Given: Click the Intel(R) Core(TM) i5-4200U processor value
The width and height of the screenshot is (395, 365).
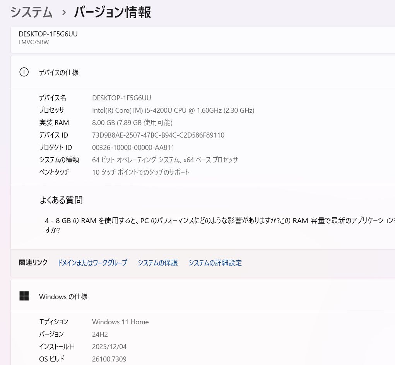Looking at the screenshot, I should pyautogui.click(x=173, y=110).
